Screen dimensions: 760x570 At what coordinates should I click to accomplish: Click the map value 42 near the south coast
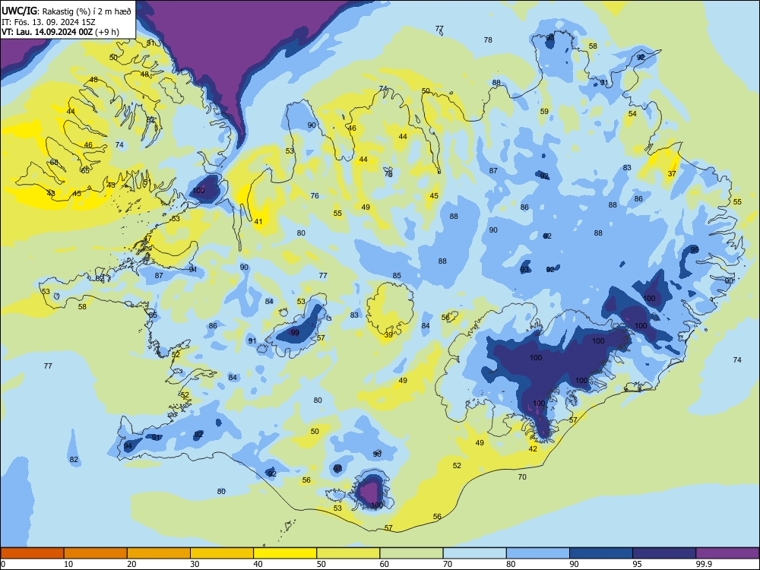coord(533,449)
